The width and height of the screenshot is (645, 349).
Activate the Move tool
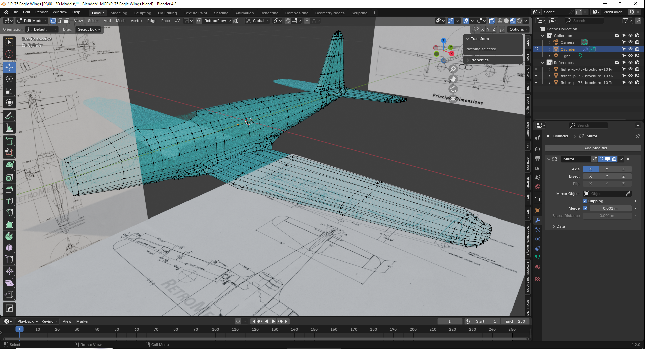9,67
